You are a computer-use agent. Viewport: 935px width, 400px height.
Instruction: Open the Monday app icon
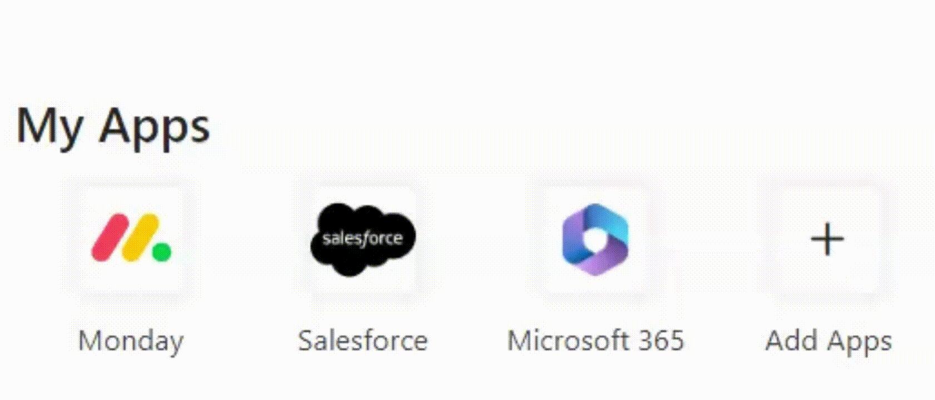click(131, 238)
